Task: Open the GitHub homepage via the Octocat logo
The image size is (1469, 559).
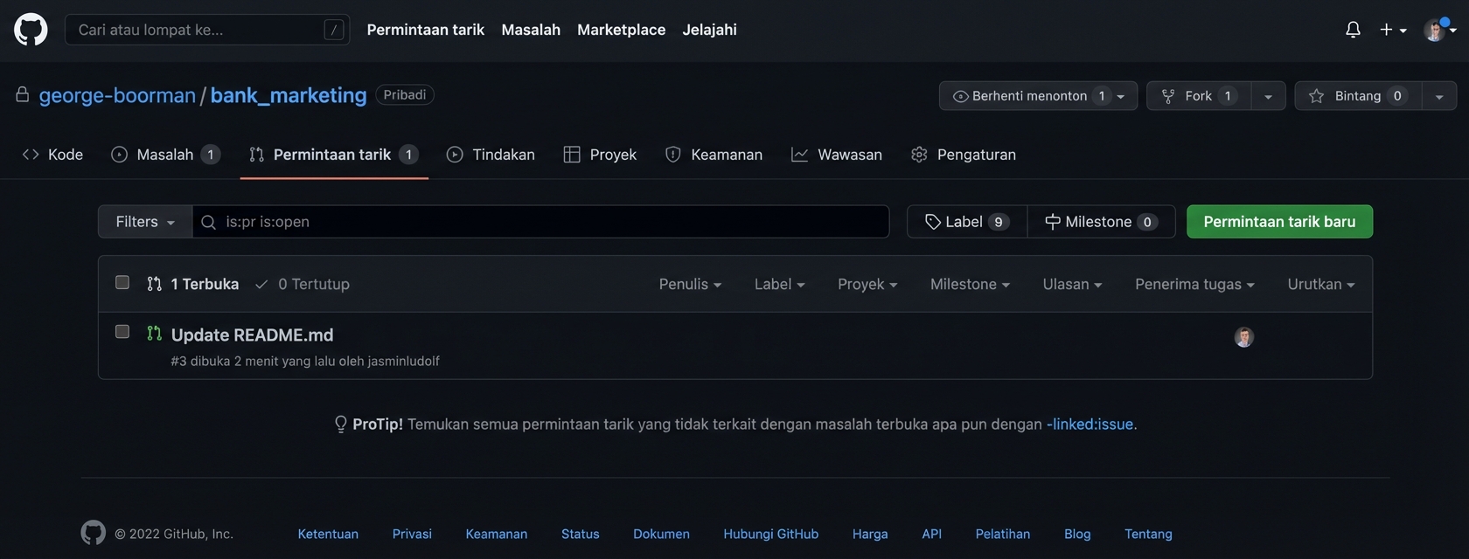Action: point(31,30)
